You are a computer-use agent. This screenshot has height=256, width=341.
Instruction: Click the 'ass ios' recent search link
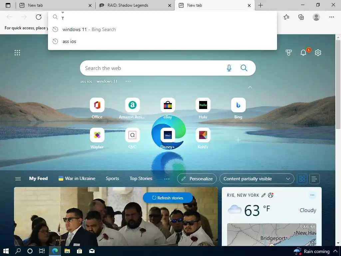(86, 81)
